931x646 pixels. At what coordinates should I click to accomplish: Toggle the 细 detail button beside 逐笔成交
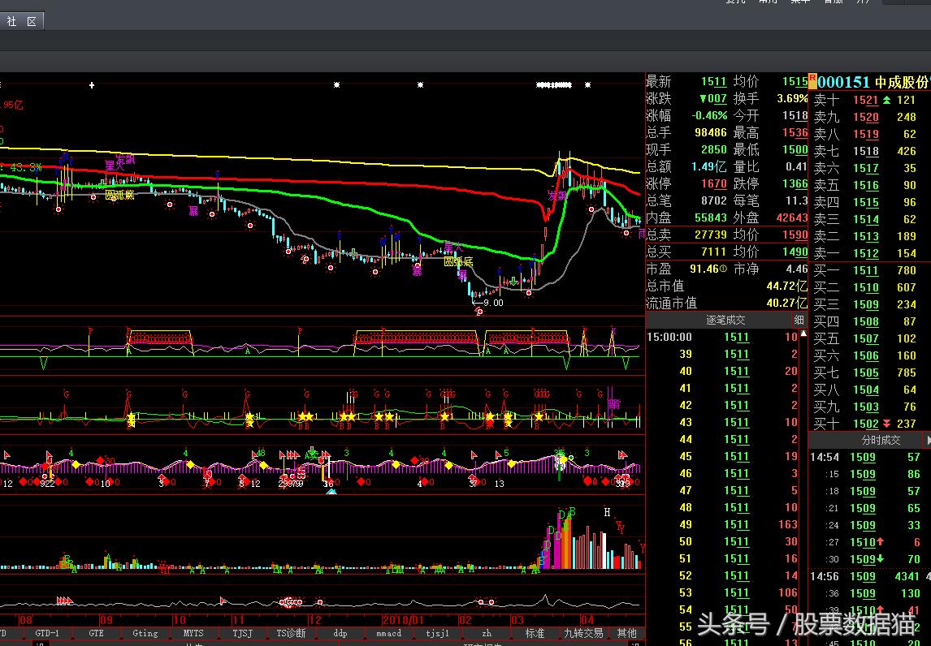(x=799, y=320)
